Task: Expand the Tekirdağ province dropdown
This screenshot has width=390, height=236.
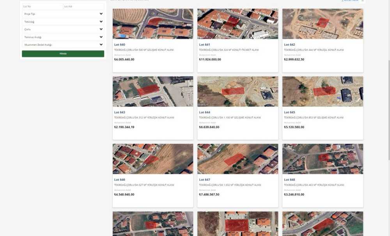Action: [x=63, y=22]
